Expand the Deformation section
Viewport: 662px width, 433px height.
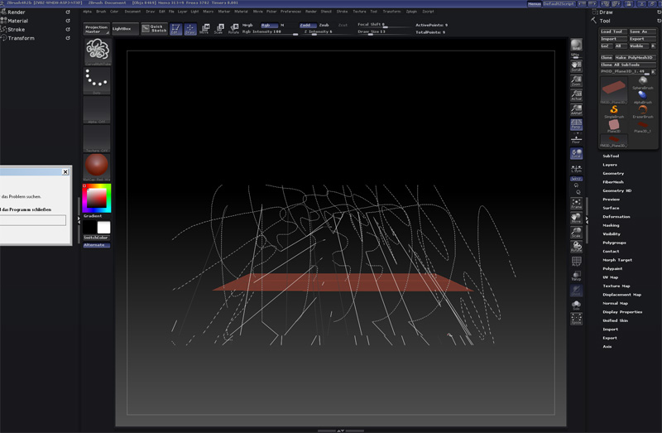[x=616, y=217]
